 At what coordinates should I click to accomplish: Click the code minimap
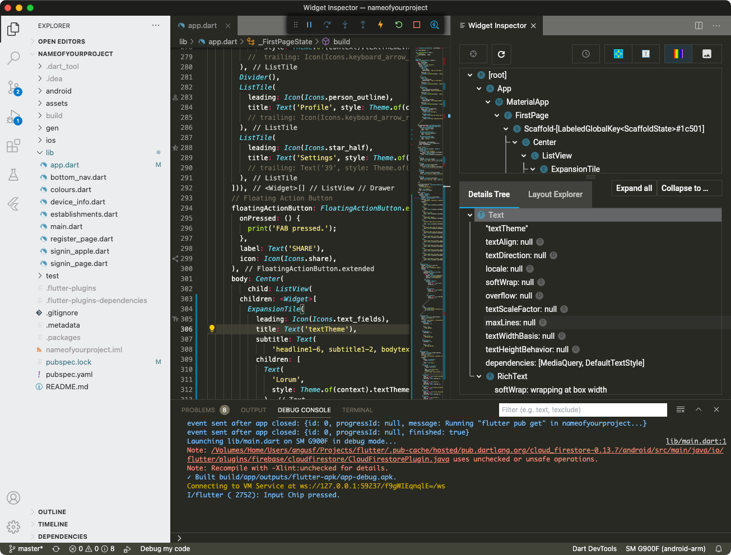point(430,223)
